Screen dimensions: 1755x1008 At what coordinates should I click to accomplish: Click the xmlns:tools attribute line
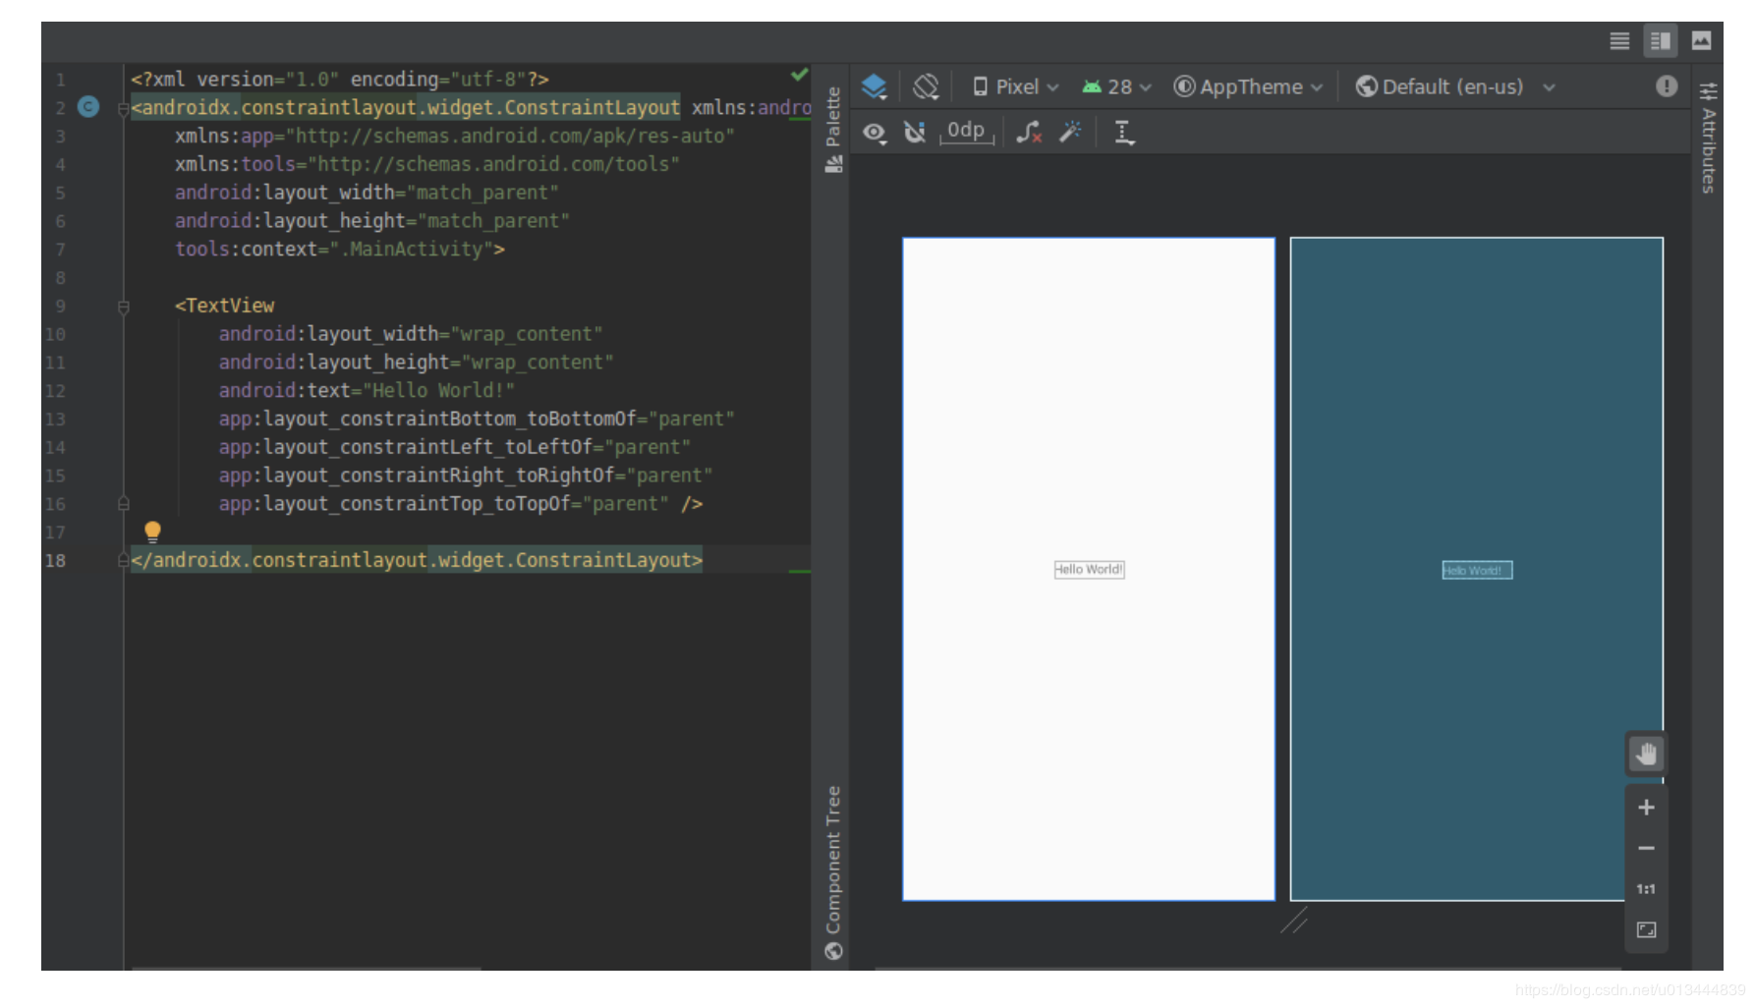pos(427,164)
